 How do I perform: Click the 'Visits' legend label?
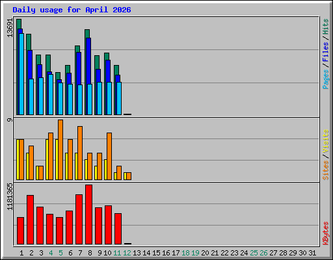[x=326, y=141]
